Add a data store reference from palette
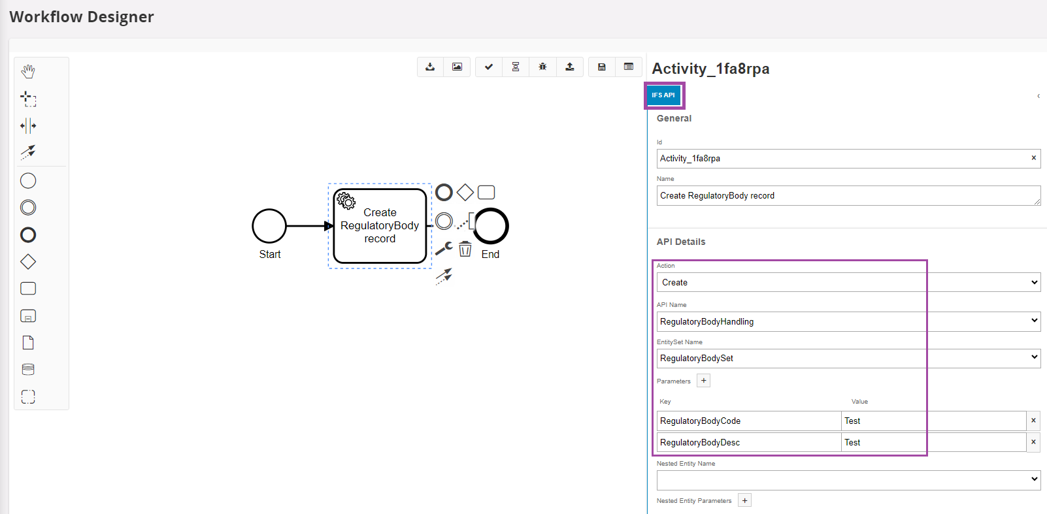The width and height of the screenshot is (1047, 514). point(28,370)
